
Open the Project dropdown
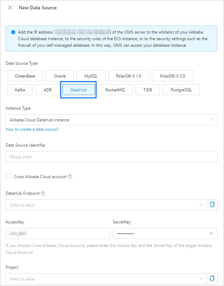click(106, 279)
